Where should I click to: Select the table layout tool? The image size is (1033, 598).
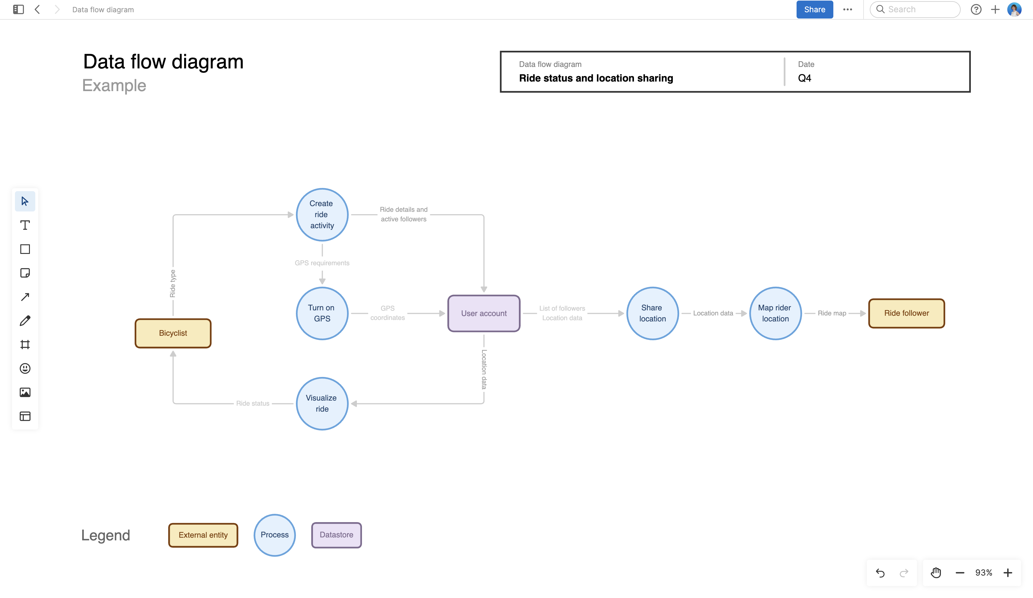[x=25, y=416]
